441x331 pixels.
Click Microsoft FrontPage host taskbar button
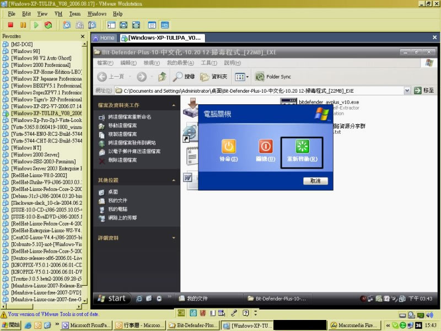click(87, 325)
